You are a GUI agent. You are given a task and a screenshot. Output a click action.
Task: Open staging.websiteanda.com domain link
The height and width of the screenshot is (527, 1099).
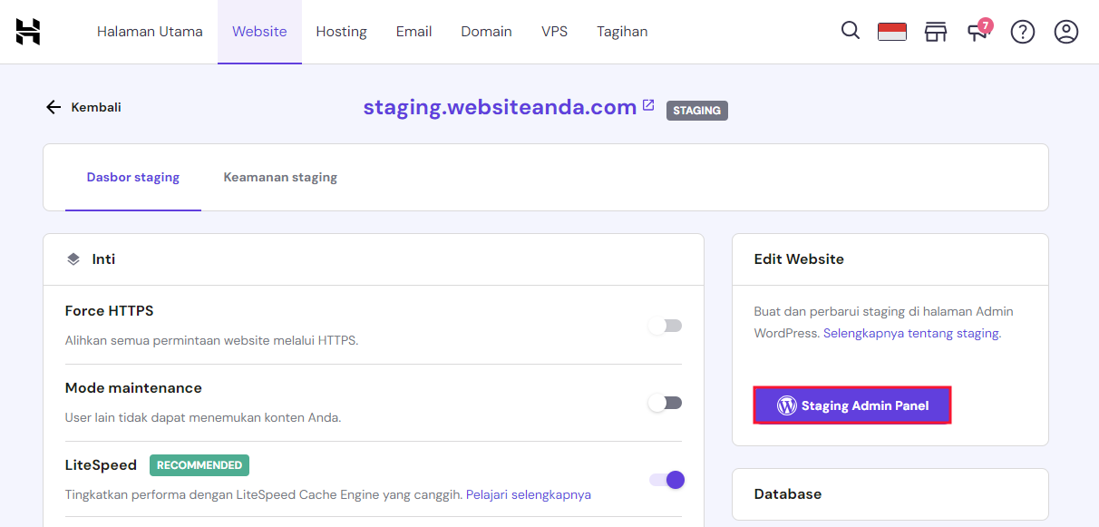[500, 107]
